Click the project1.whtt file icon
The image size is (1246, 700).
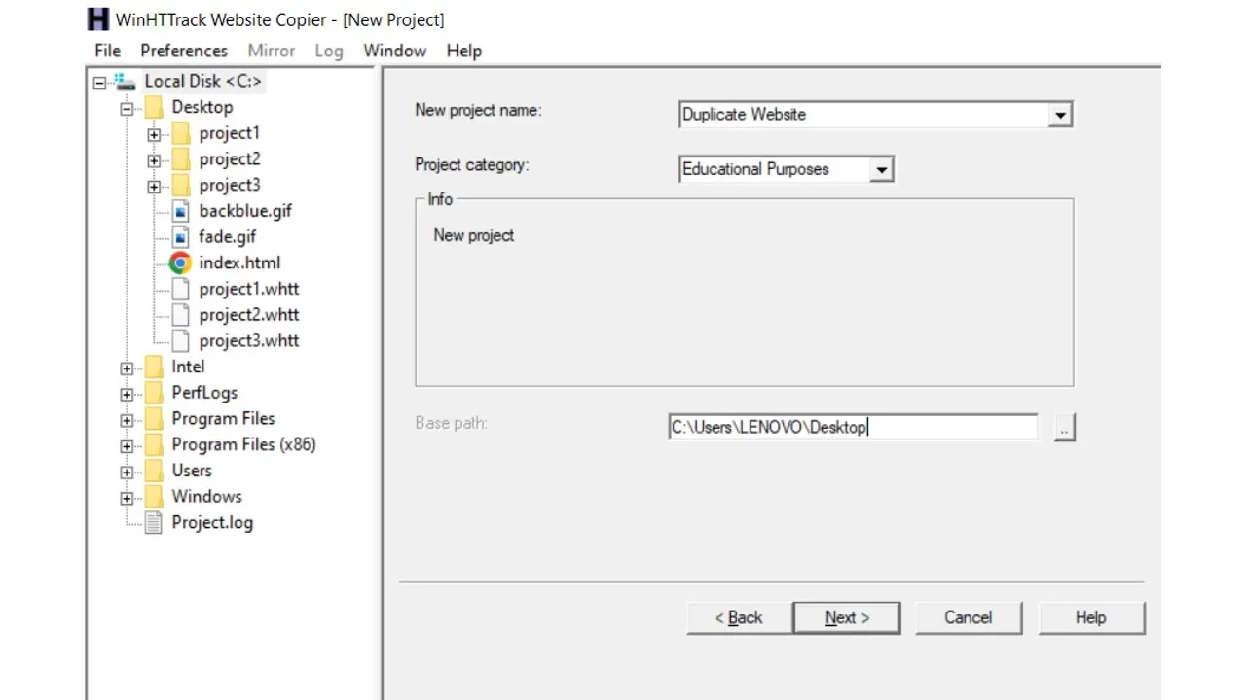(181, 289)
